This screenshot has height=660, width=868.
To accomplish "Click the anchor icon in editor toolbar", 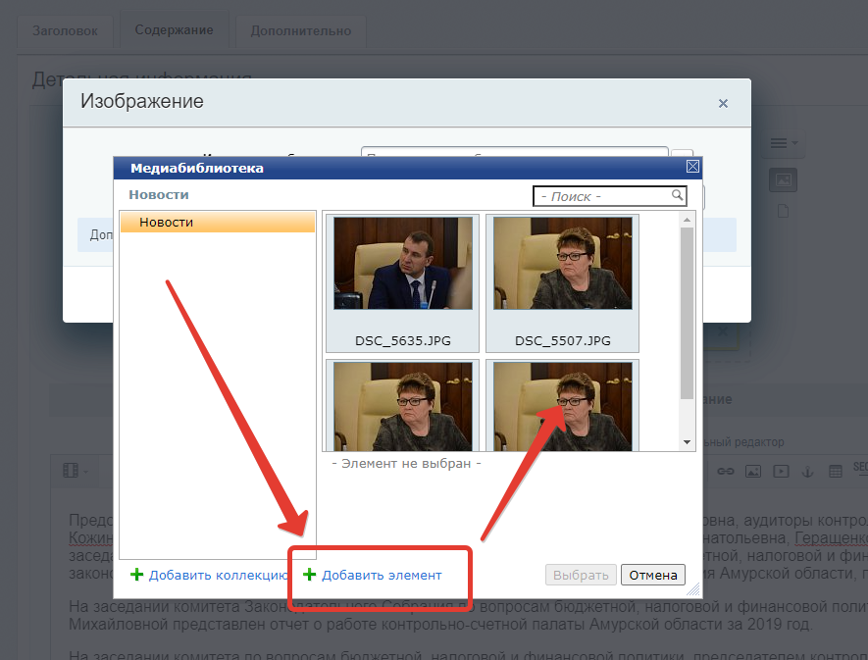I will point(808,471).
